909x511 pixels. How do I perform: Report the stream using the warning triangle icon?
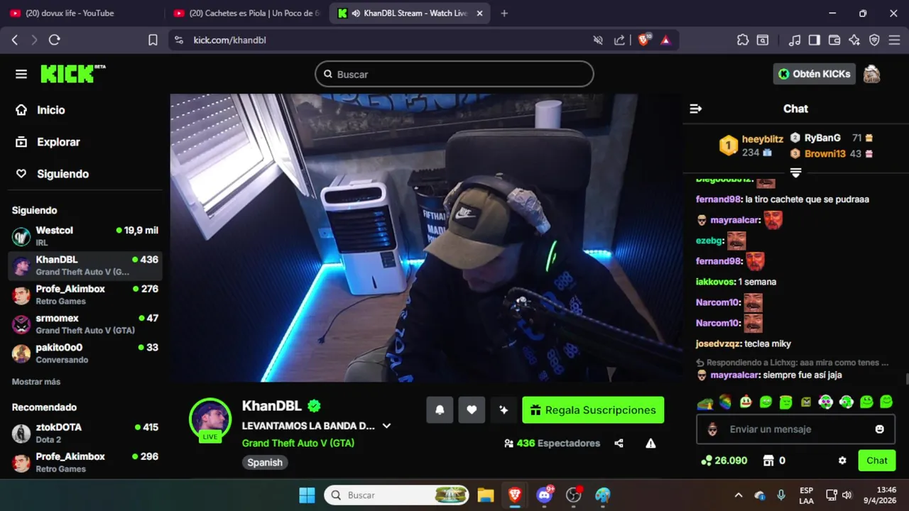651,444
